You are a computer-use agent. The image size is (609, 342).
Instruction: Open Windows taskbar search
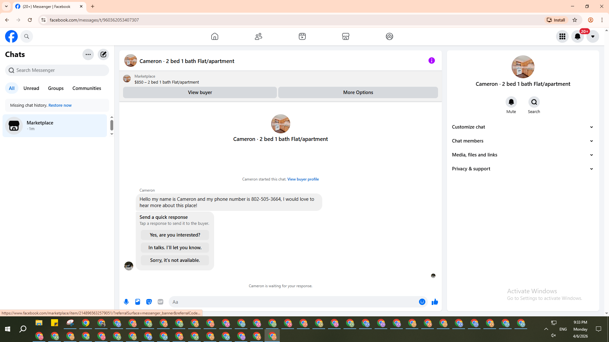[x=23, y=329]
